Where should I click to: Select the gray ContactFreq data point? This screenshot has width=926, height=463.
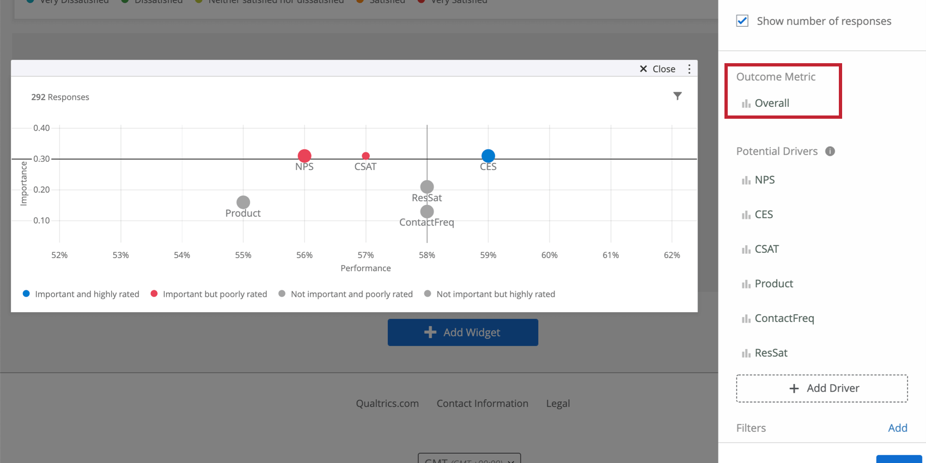tap(427, 211)
